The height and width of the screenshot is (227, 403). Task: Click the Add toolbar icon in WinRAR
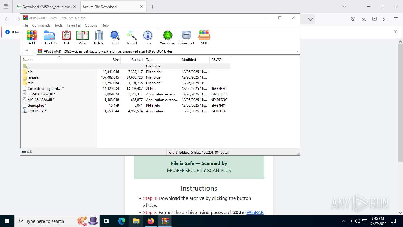click(x=32, y=38)
